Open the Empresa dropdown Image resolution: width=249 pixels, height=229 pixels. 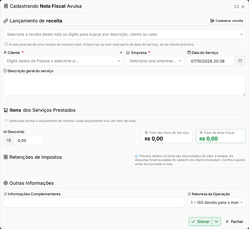155,61
